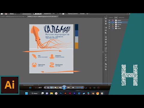Screen dimensions: 144x108
Task: Click the Photoshop icon in the taskbar
Action: click(x=61, y=93)
